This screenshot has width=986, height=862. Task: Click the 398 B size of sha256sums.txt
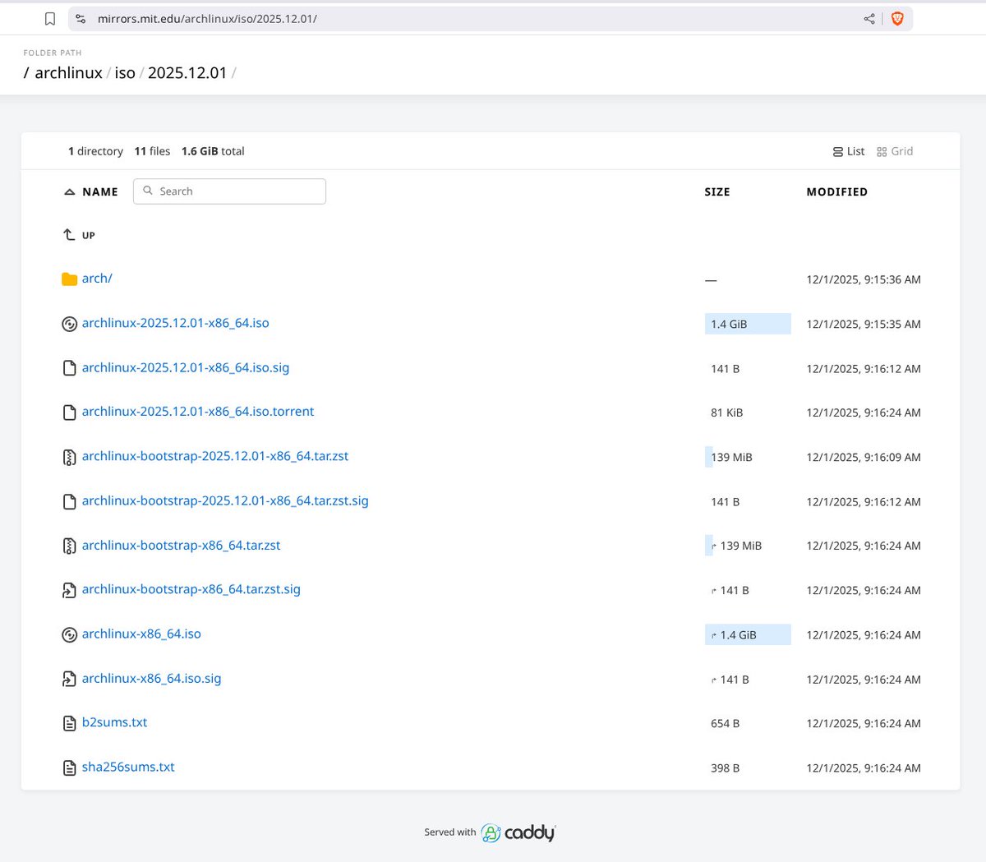(x=725, y=768)
